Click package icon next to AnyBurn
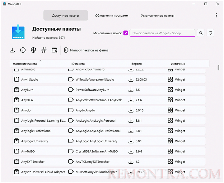This screenshot has width=224, height=183. (16, 90)
